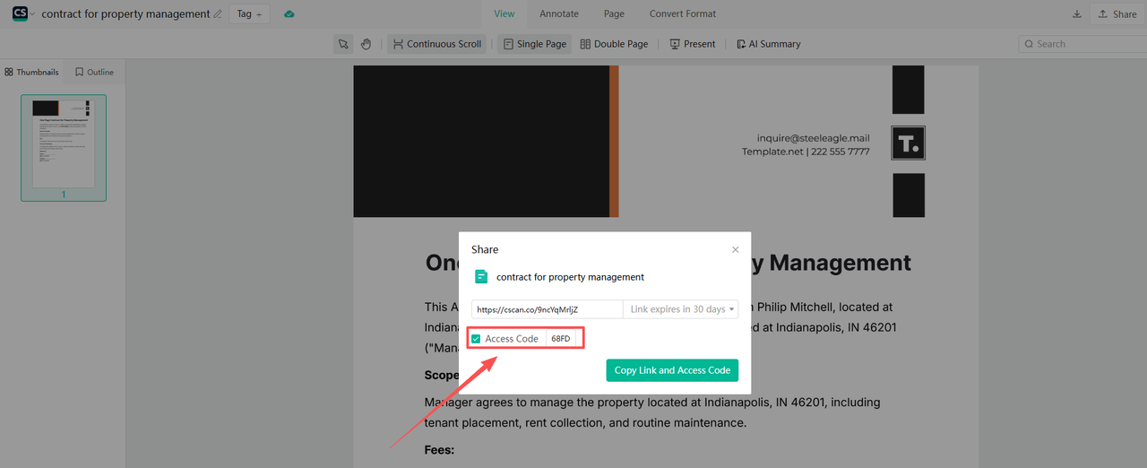Screen dimensions: 1147x468
Task: Uncheck the Access Code checkbox
Action: pos(477,339)
